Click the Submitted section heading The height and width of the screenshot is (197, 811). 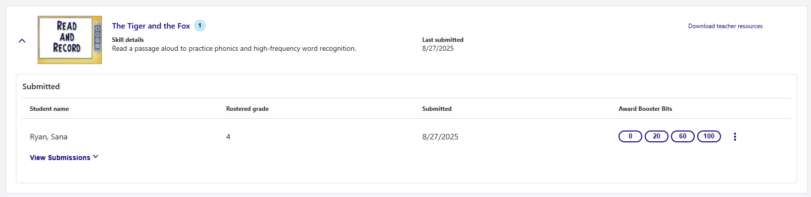click(41, 87)
